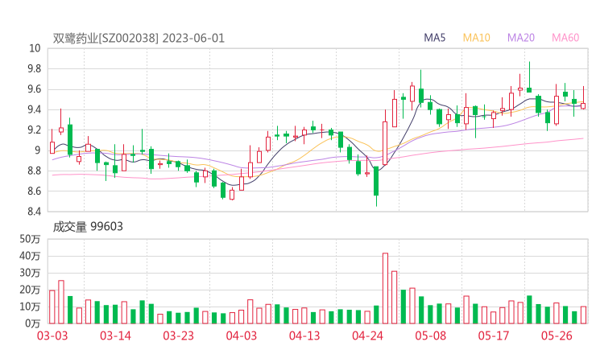Click the volume axis label 0万
Viewport: 596px width, 354px height.
pos(33,323)
